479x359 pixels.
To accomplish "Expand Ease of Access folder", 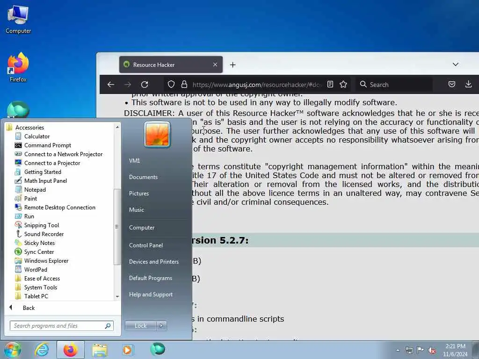I will click(42, 279).
